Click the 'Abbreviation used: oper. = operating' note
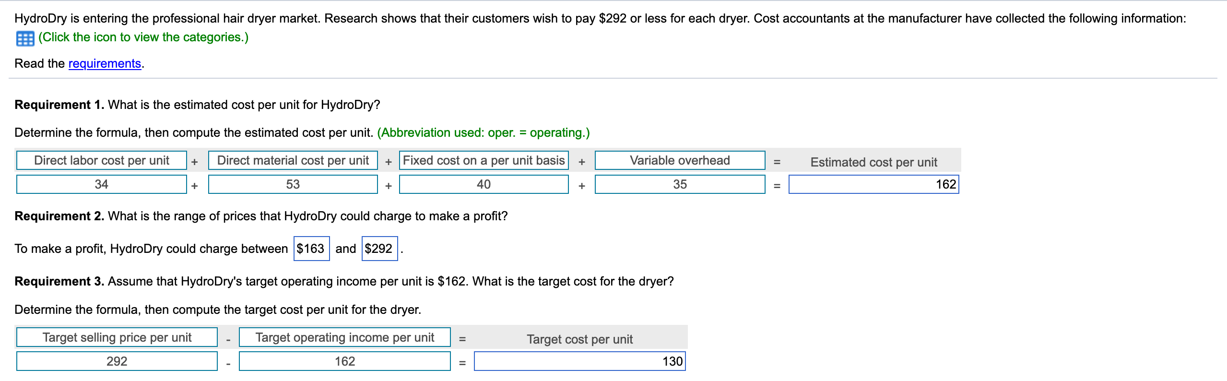 click(484, 132)
